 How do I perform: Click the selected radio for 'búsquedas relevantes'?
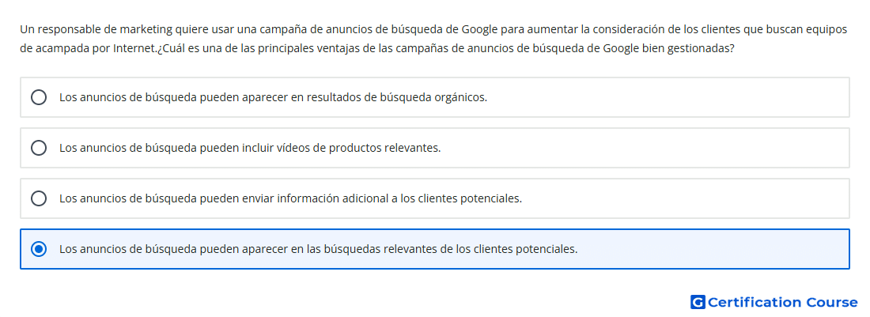pos(39,249)
